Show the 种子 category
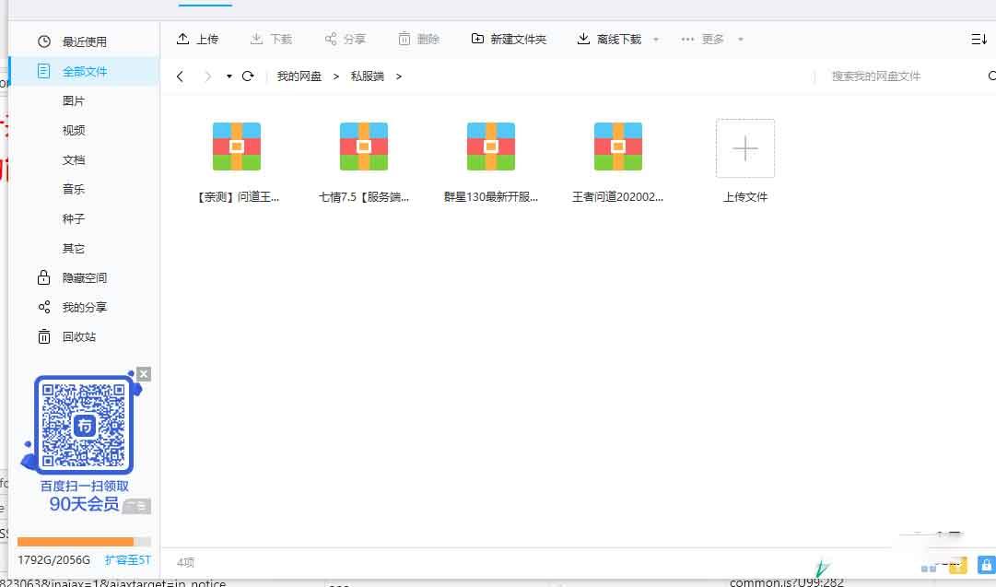The width and height of the screenshot is (996, 587). (74, 219)
